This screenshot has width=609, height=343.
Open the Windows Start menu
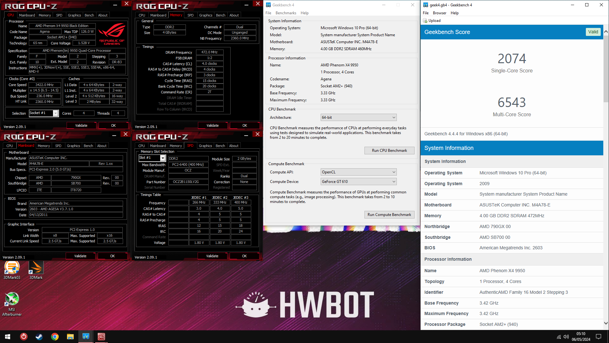8,337
